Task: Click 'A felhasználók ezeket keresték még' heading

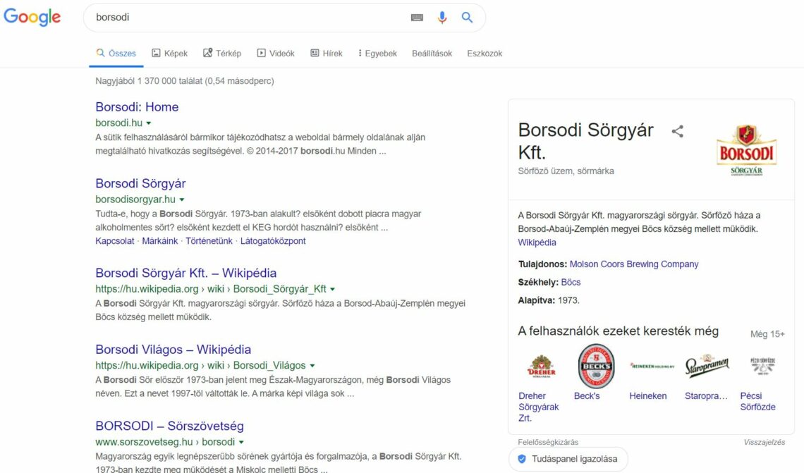Action: [619, 331]
